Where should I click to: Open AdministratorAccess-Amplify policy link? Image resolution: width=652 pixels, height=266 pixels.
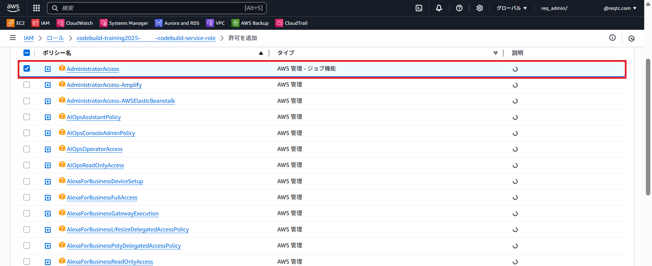click(104, 85)
